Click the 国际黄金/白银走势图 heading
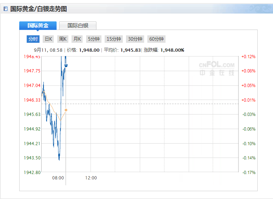The image size is (273, 199). [x=38, y=9]
